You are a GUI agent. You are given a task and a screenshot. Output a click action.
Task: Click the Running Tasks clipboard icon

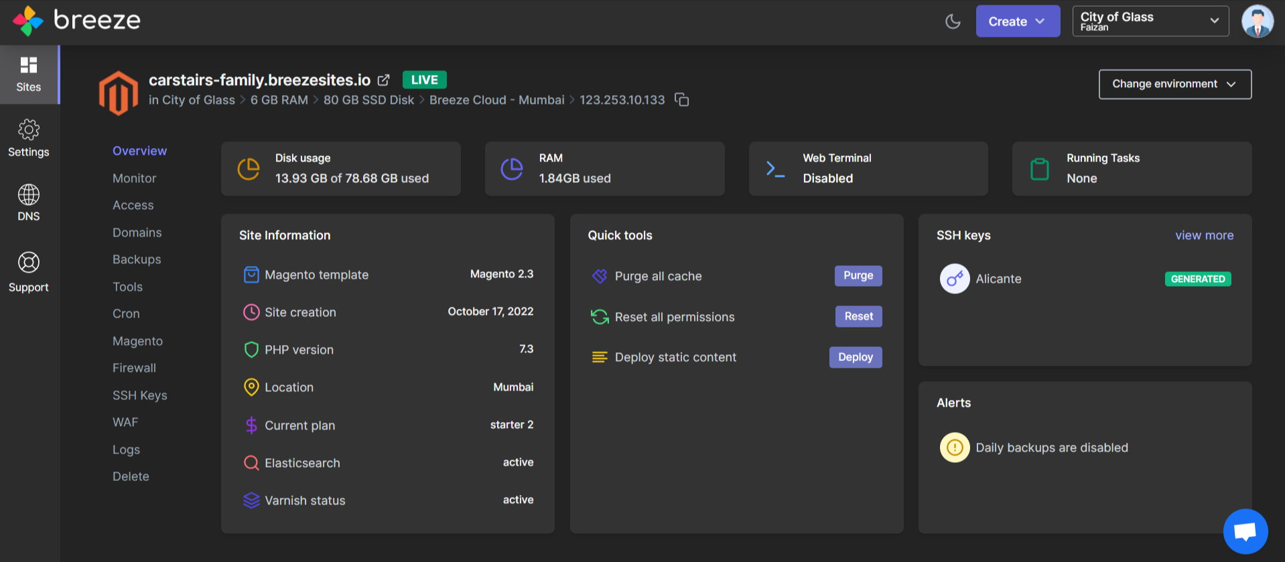point(1039,169)
